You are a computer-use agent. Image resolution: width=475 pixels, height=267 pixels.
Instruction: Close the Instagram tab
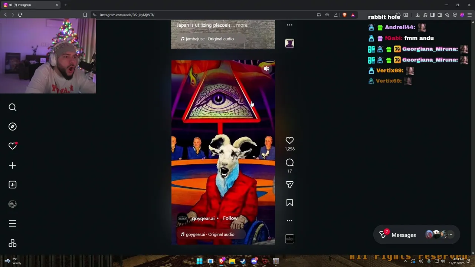click(x=56, y=5)
